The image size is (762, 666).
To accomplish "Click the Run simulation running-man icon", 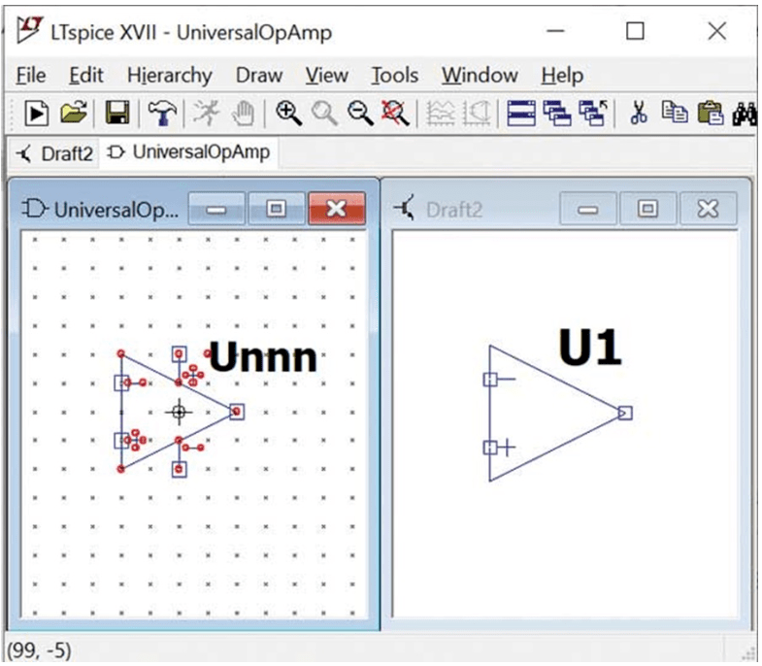I will [x=206, y=114].
